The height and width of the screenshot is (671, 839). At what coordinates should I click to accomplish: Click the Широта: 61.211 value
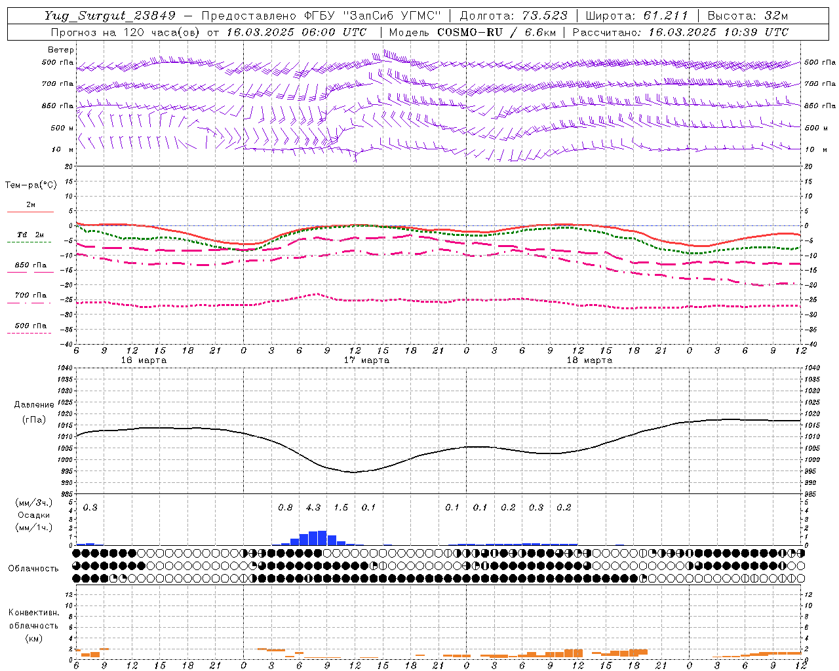pos(637,16)
